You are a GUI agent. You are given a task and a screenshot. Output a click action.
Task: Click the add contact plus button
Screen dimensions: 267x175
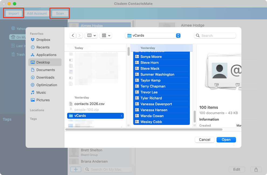76,169
